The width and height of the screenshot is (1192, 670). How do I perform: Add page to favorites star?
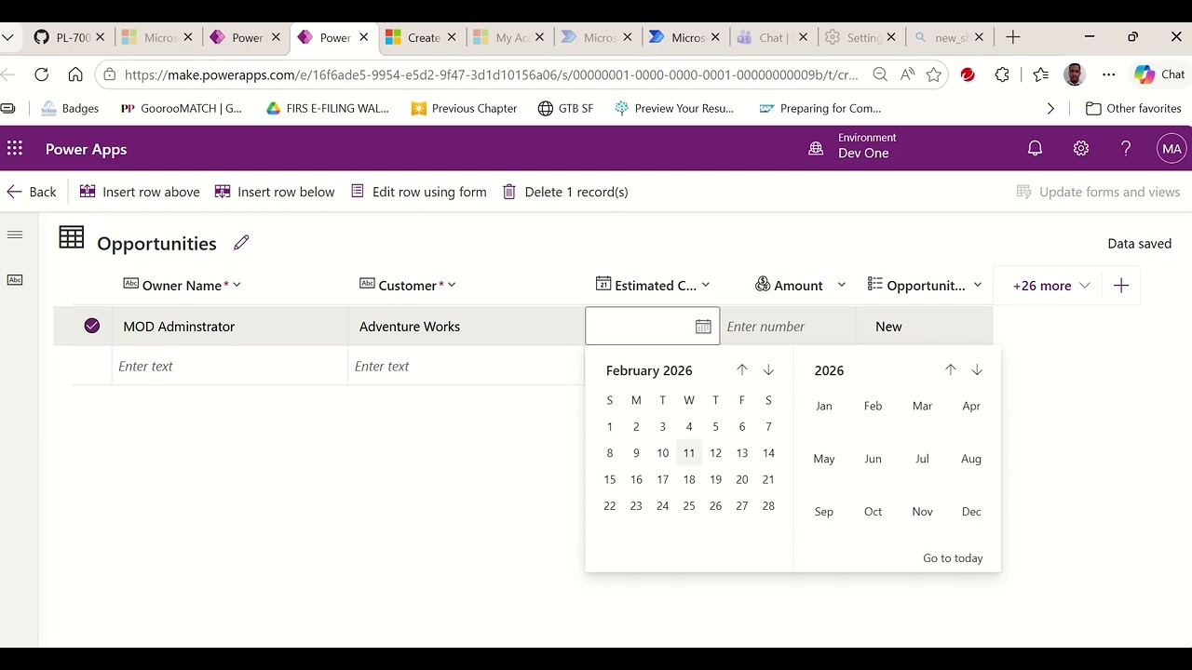pos(934,74)
